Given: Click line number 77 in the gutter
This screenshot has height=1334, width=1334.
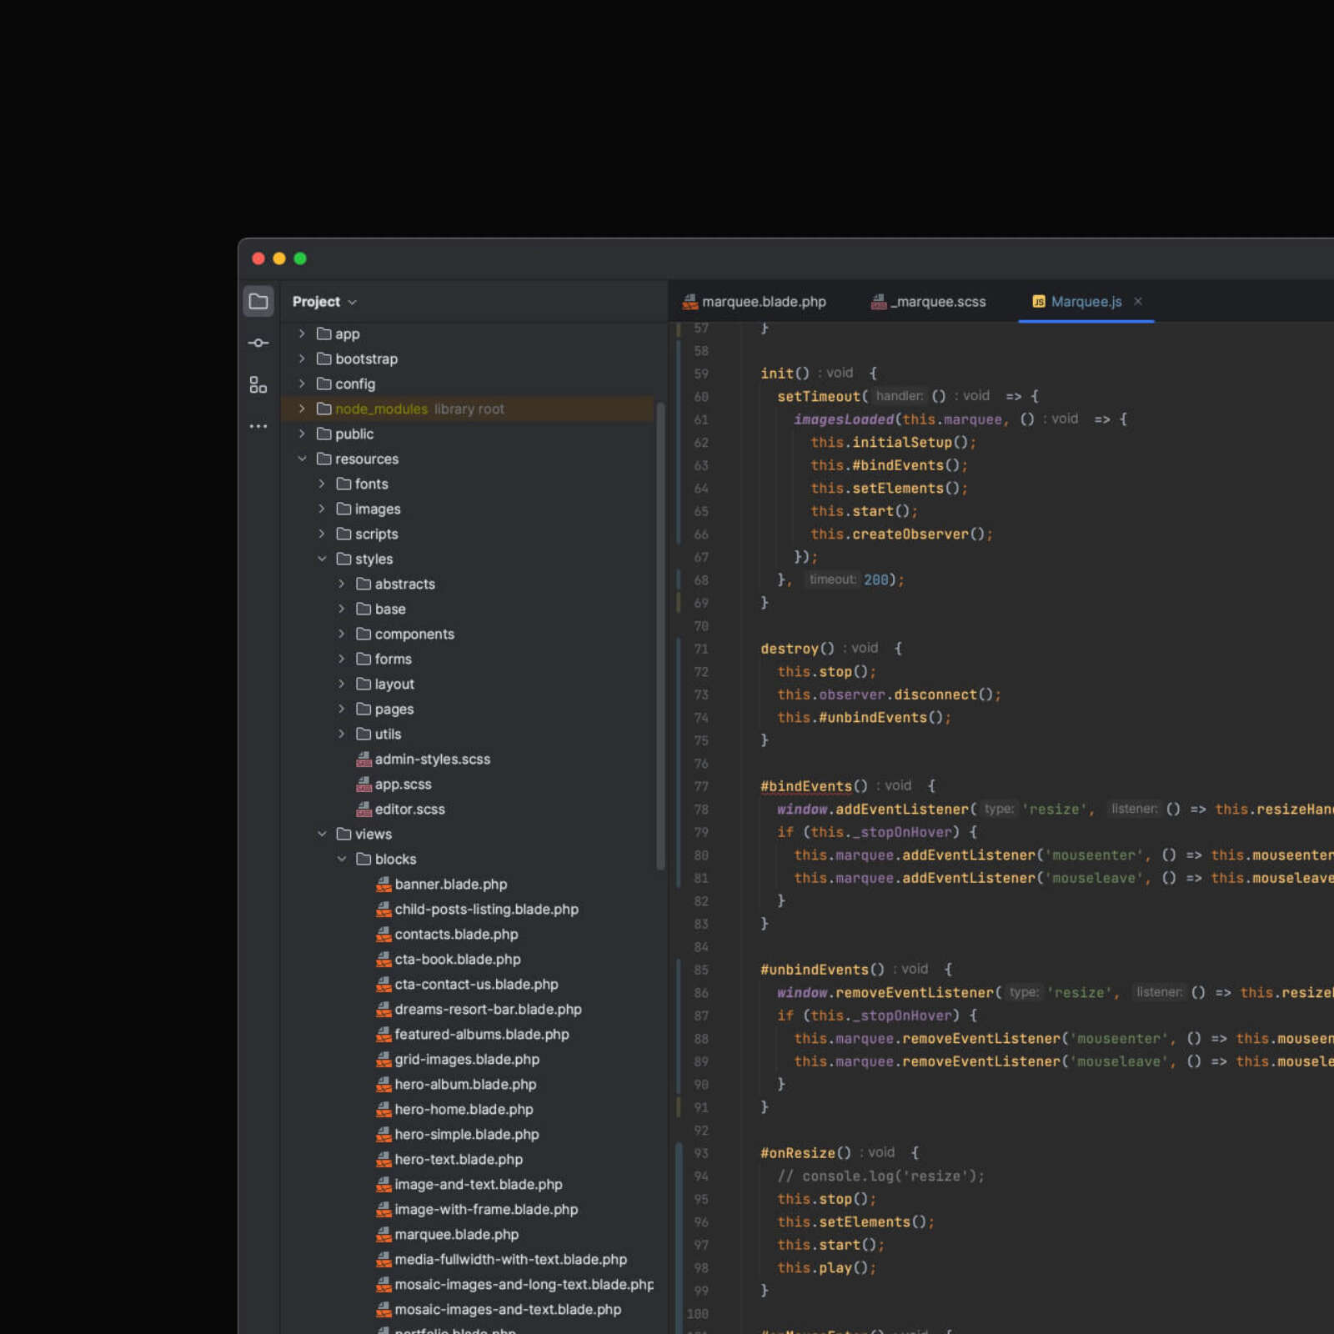Looking at the screenshot, I should coord(700,786).
